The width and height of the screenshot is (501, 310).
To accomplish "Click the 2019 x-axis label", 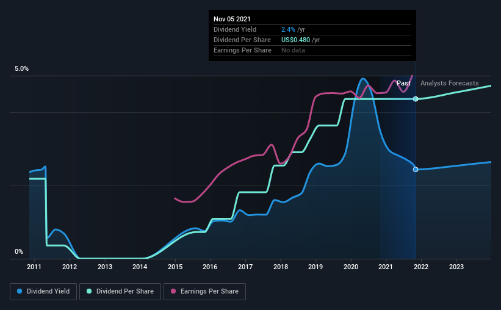I will 315,267.
